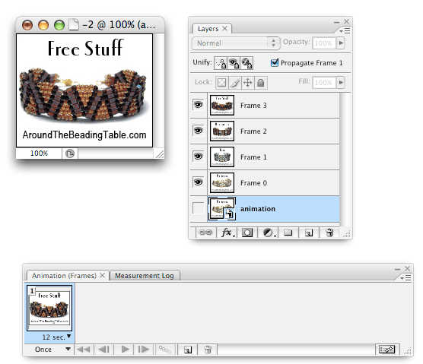Screen dimensions: 423x364
Task: Add a layer mask
Action: pyautogui.click(x=247, y=233)
